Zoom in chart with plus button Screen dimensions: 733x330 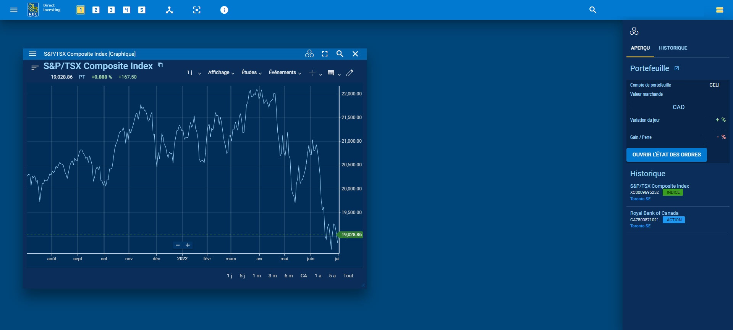188,245
